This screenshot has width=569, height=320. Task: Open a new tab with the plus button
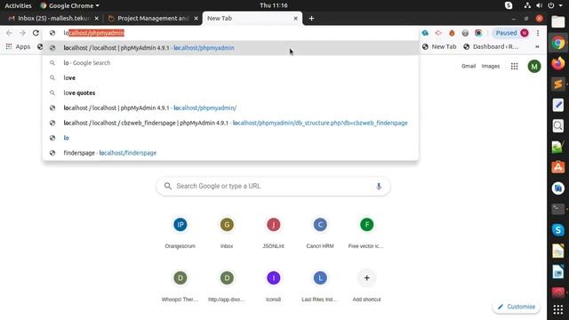(311, 18)
